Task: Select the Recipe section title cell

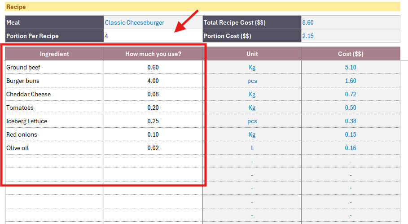Action: [x=202, y=7]
